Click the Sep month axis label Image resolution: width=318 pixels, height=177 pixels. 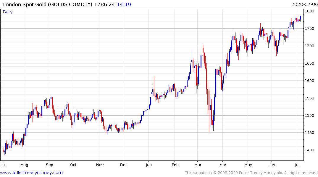(49, 165)
